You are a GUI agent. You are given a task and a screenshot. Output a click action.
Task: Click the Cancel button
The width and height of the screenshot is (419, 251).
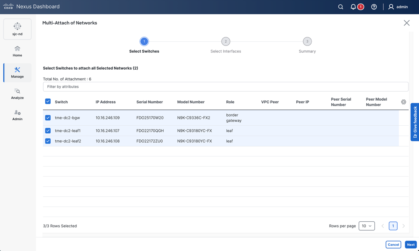coord(393,245)
